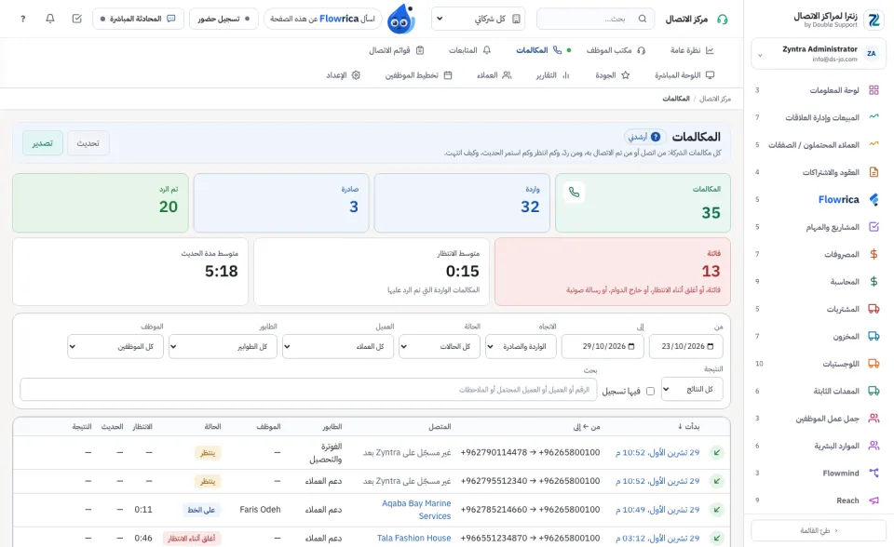Image resolution: width=894 pixels, height=547 pixels.
Task: Open Flowrica sidebar icon
Action: [x=874, y=199]
